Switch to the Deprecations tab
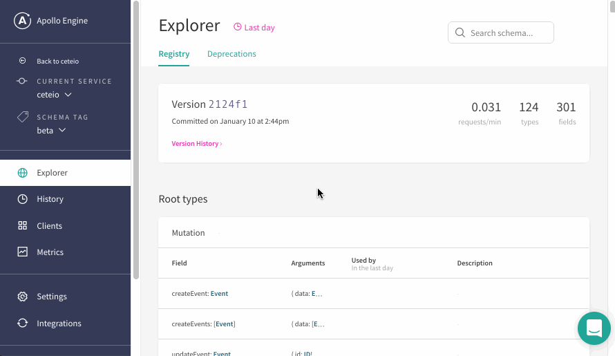Viewport: 615px width, 356px height. (231, 54)
